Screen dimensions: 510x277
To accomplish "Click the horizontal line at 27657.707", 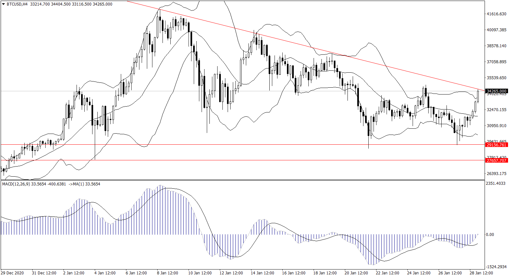I will tap(228, 160).
